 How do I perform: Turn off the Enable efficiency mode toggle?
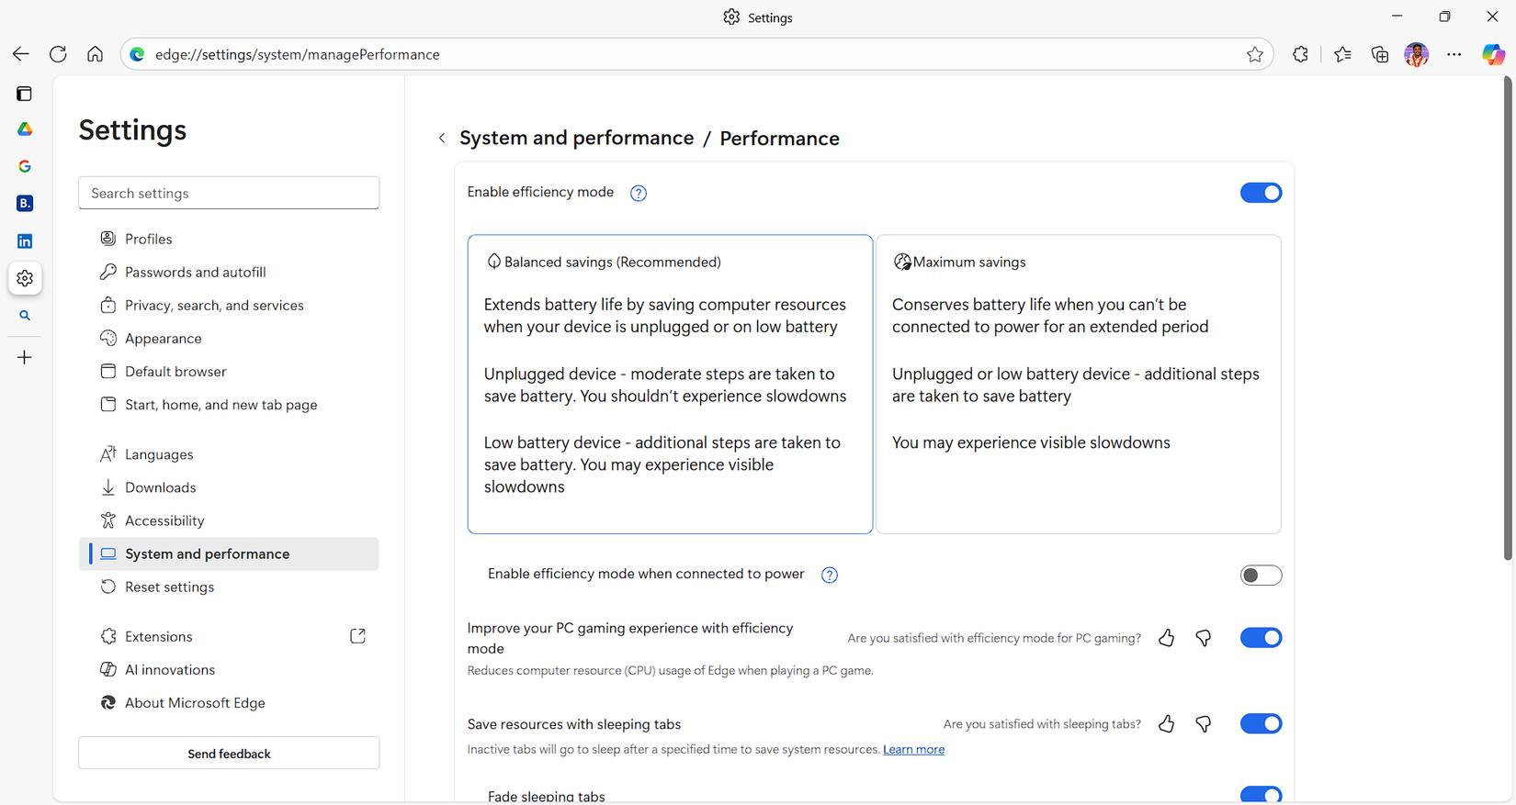click(1261, 193)
